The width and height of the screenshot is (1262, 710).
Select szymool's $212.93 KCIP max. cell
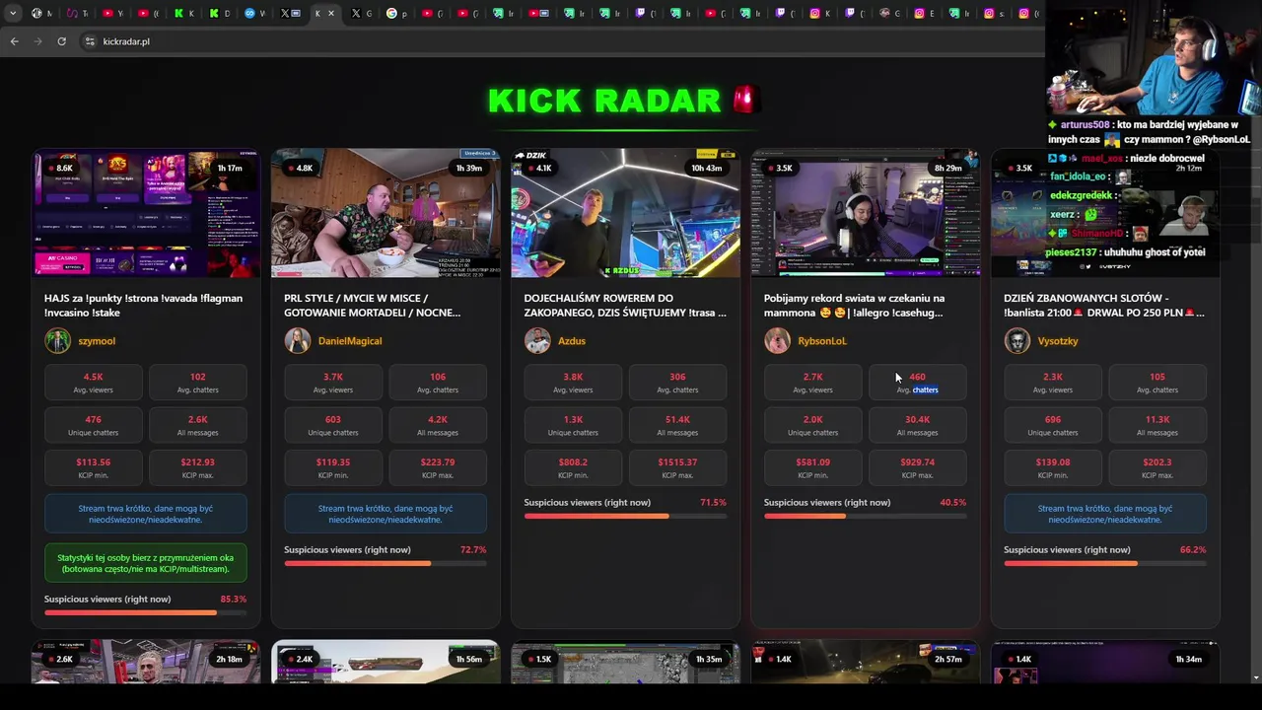(197, 467)
